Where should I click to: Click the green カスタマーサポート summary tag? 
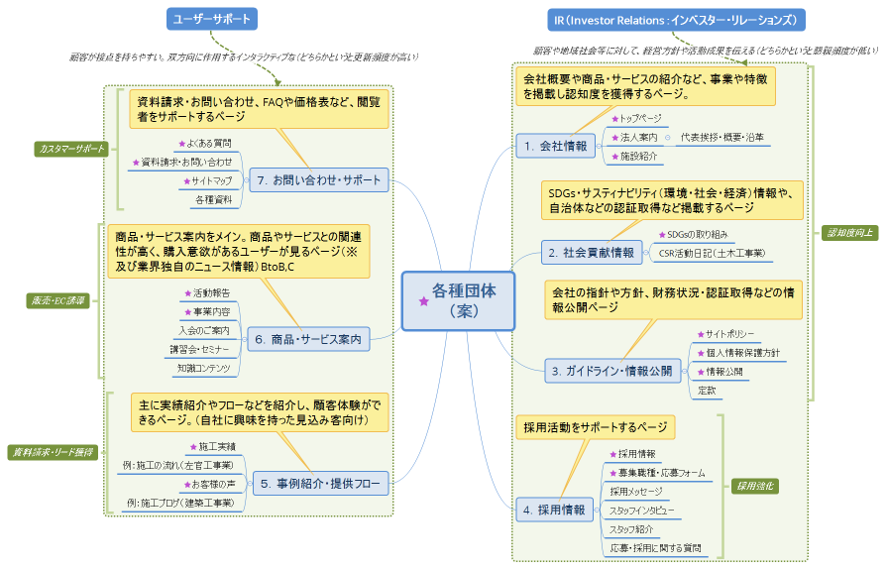tap(70, 148)
